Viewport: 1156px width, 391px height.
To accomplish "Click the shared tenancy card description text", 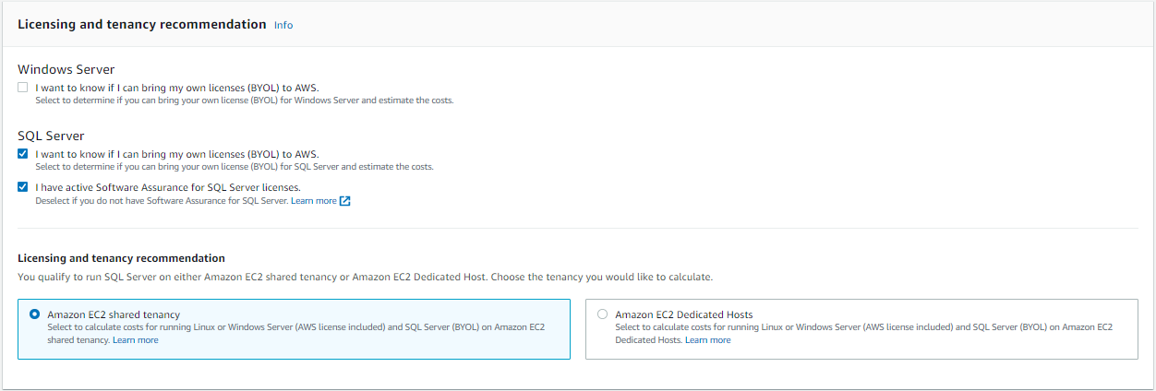I will point(295,327).
